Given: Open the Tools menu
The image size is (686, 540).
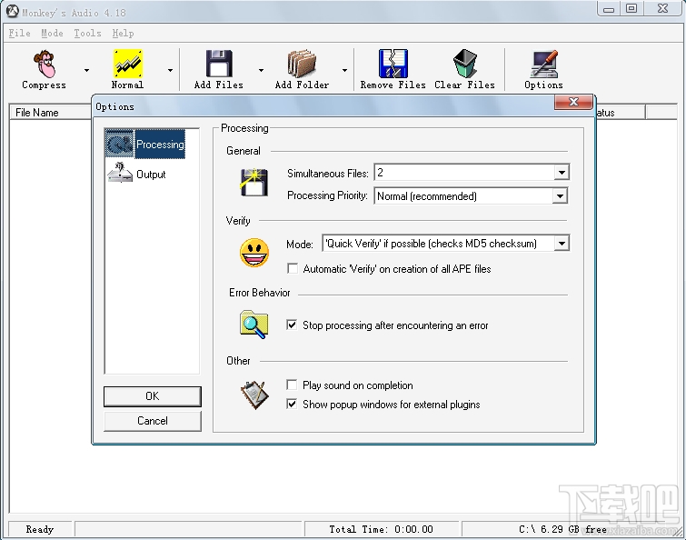Looking at the screenshot, I should [x=87, y=34].
